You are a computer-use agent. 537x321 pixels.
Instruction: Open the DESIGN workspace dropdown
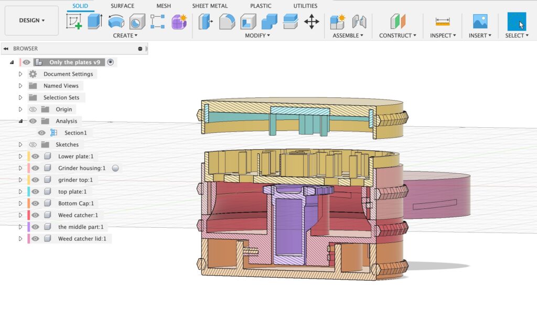click(x=31, y=20)
